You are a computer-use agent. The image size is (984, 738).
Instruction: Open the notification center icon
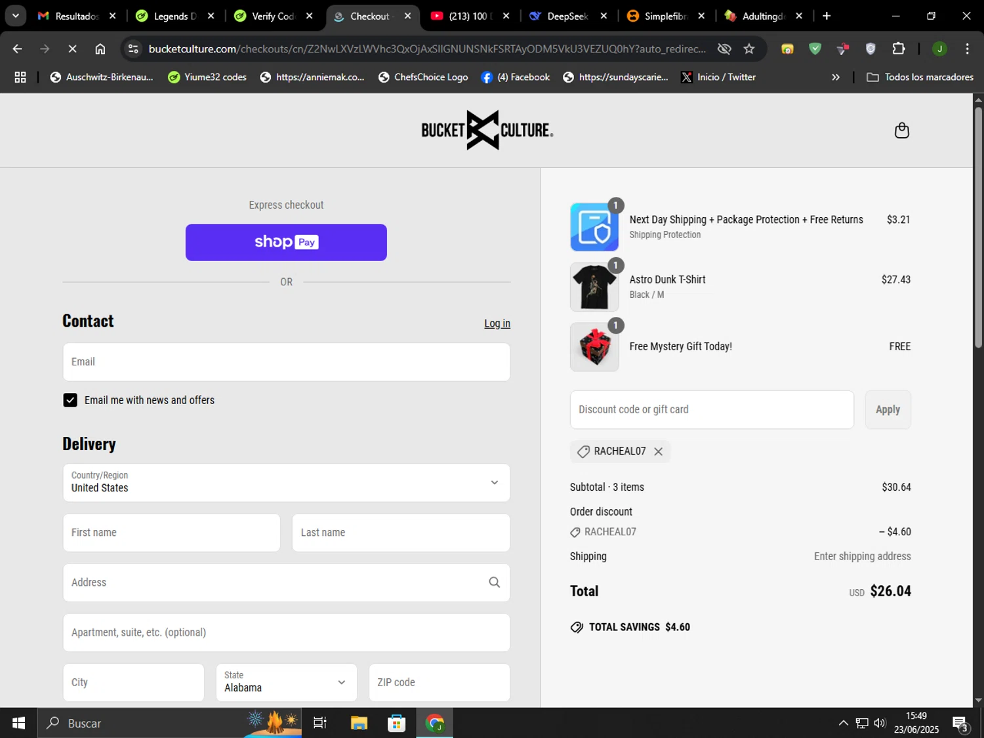[961, 724]
